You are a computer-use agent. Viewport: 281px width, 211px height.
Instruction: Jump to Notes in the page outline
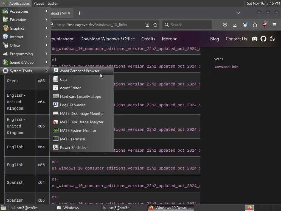[218, 59]
